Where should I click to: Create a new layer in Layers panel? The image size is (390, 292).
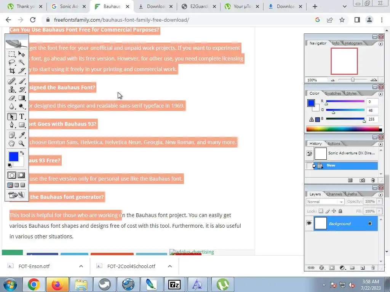[x=363, y=268]
